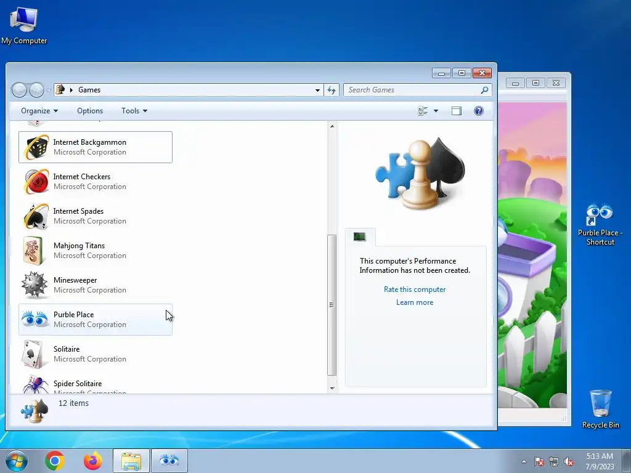Click the search magnifier icon

pyautogui.click(x=484, y=90)
